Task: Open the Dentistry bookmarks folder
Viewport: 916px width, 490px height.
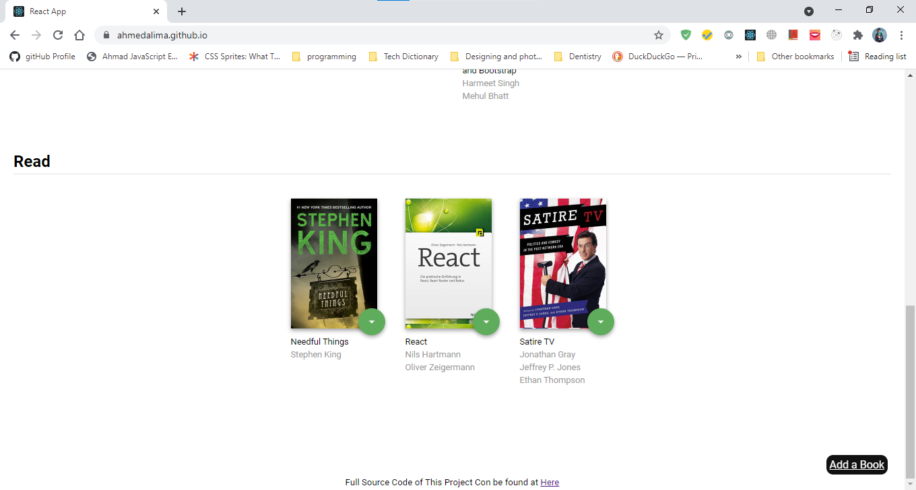Action: click(x=577, y=57)
